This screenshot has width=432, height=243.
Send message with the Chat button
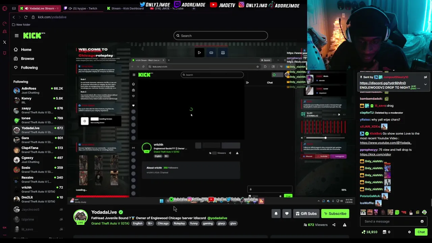[421, 232]
